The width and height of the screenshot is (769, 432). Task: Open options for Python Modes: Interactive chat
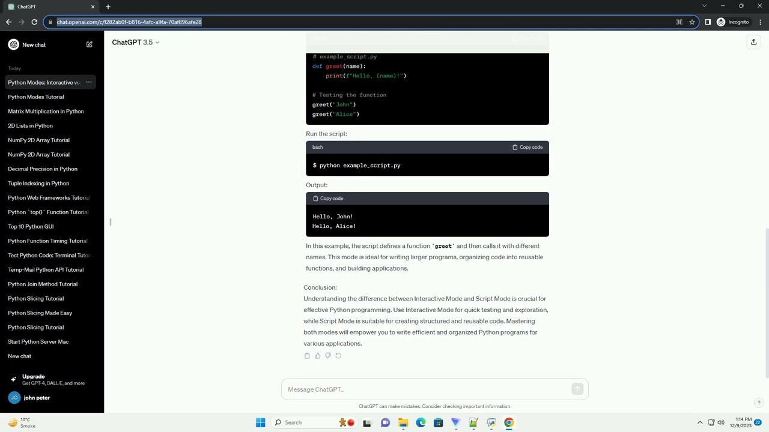coord(88,82)
